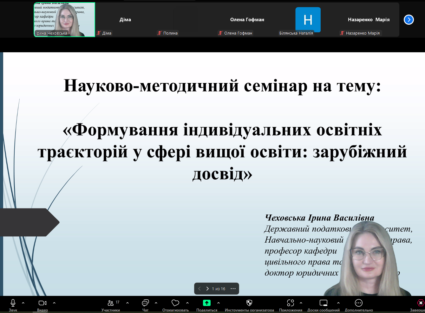Advance to next slide arrow in slide control
This screenshot has width=425, height=313.
[207, 289]
